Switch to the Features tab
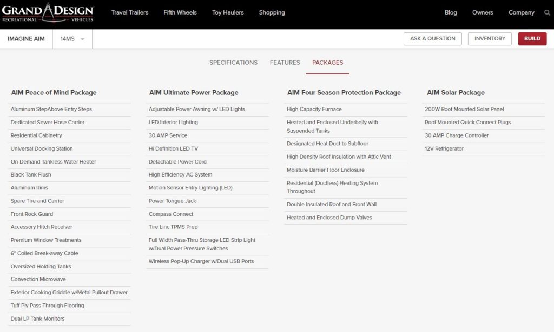Screen dimensions: 554x332 coord(285,63)
